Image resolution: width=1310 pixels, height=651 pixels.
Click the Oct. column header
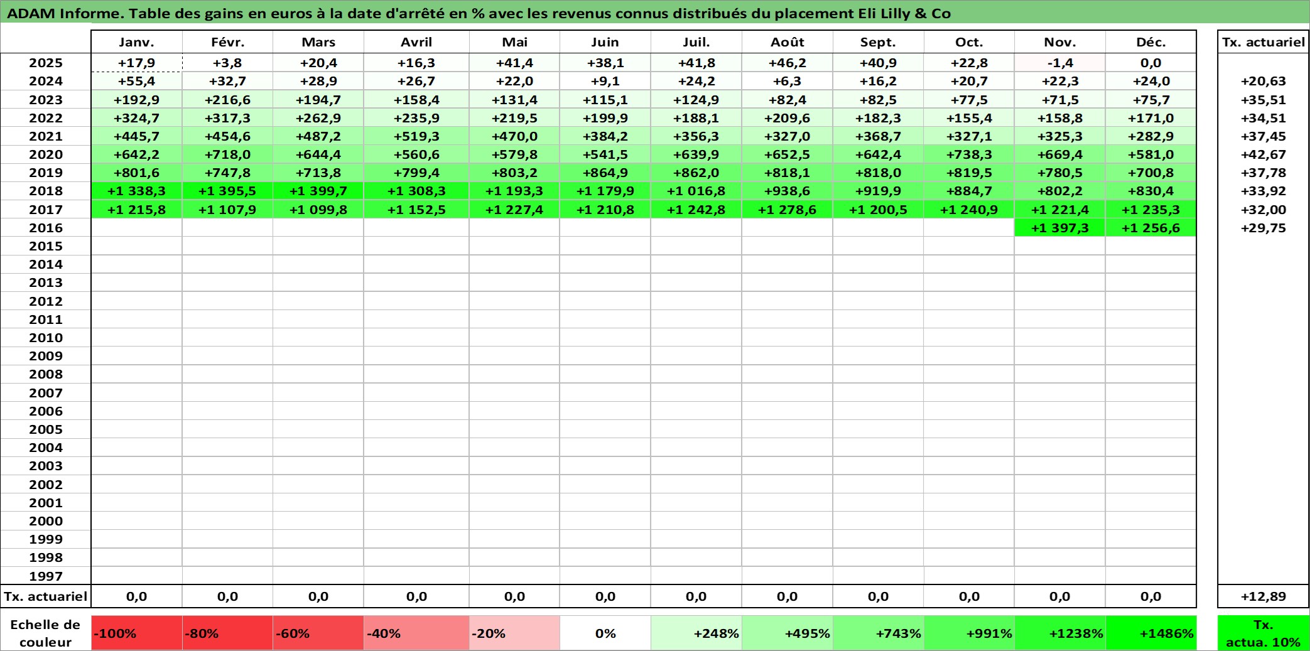(969, 42)
